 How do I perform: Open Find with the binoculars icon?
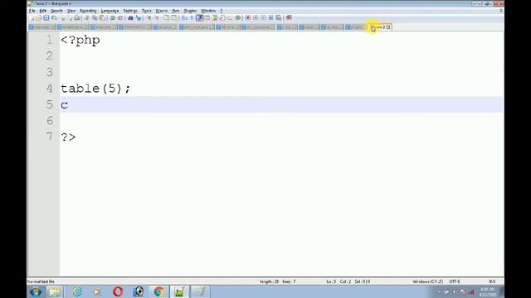(x=131, y=17)
